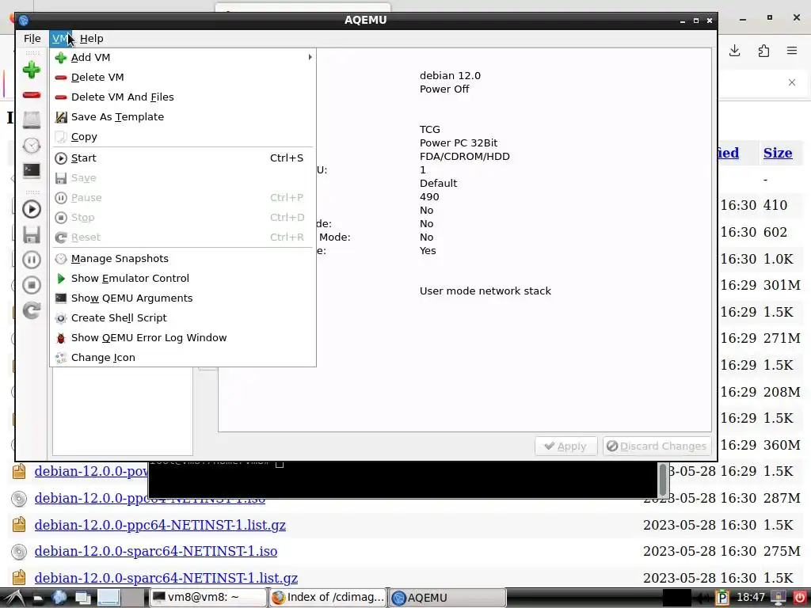Click the taskbar clock showing 18:47
The height and width of the screenshot is (608, 811).
[x=751, y=598]
